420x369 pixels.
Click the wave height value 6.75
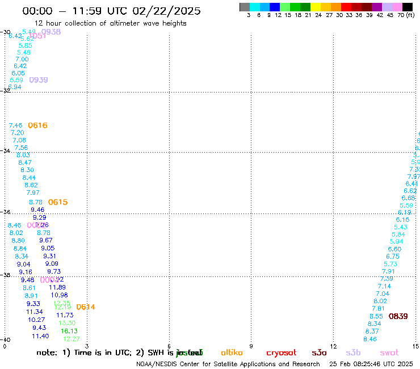(x=393, y=257)
